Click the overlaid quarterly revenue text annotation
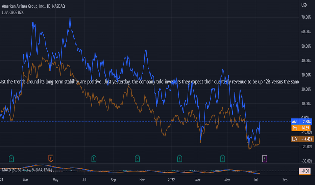315x185 pixels. point(149,82)
